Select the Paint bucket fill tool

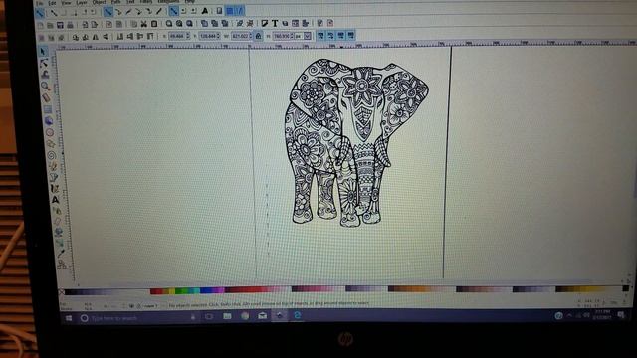click(x=58, y=232)
